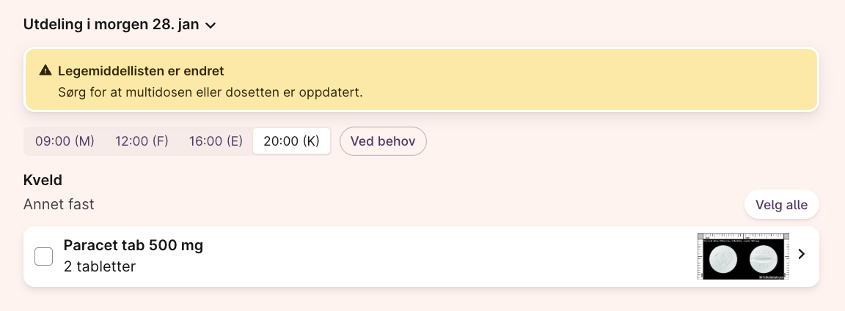Click the active 20:00 (K) tab
This screenshot has width=845, height=311.
[x=291, y=141]
